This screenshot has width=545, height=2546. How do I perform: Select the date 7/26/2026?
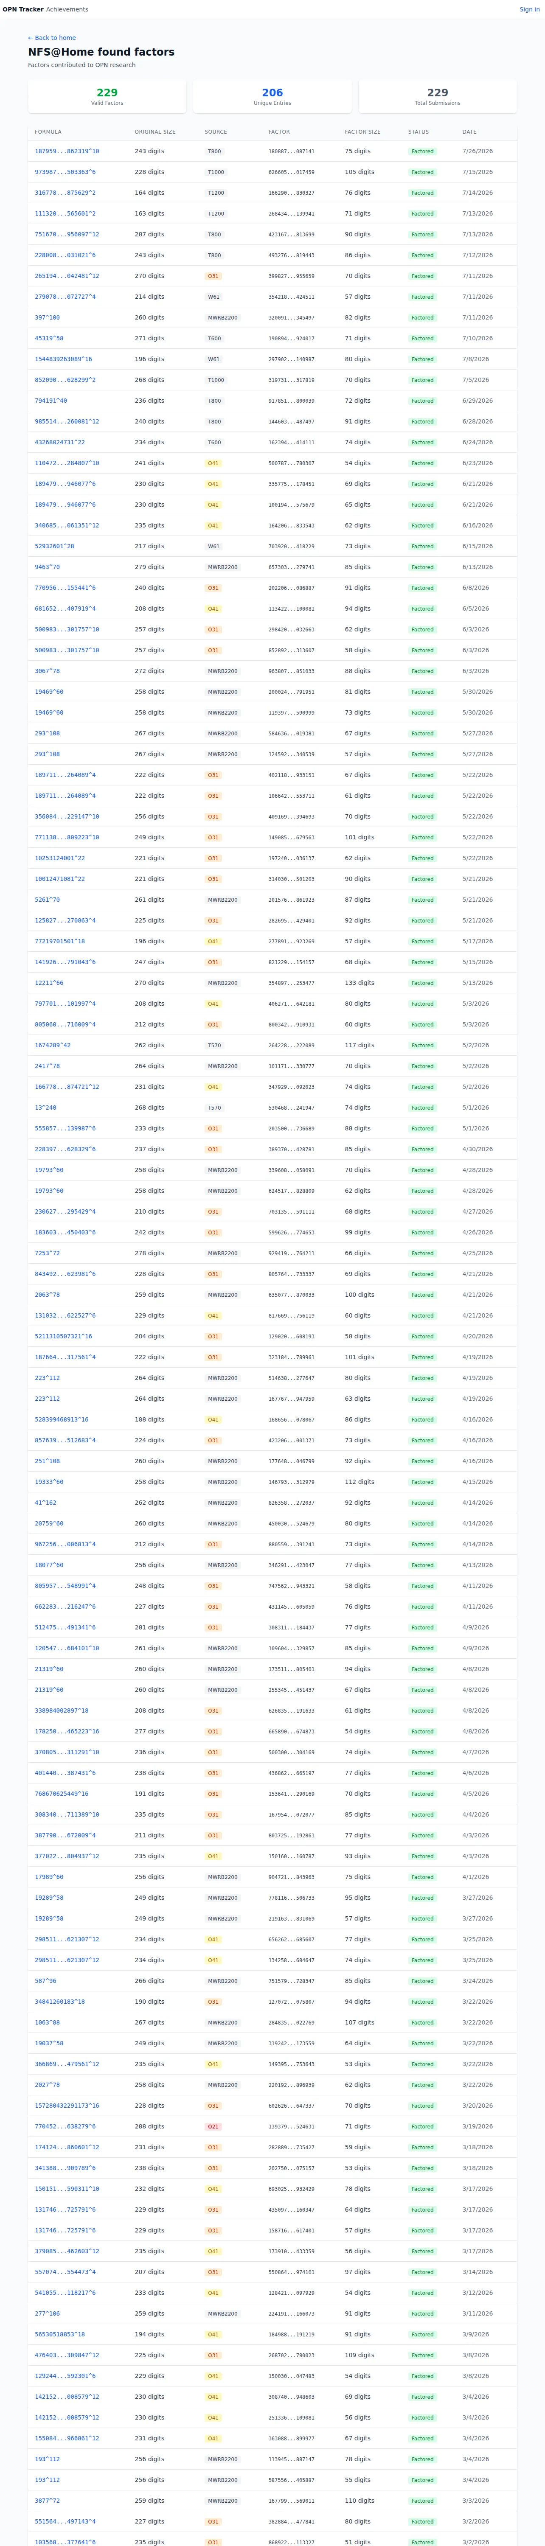coord(477,151)
